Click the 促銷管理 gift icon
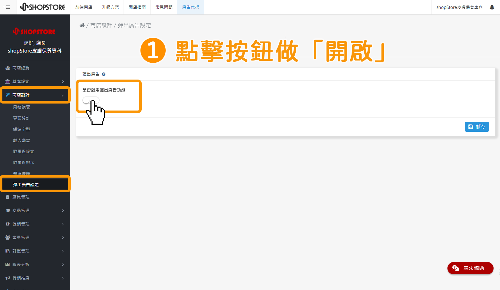Screen dimensions: 500x290 [8, 224]
